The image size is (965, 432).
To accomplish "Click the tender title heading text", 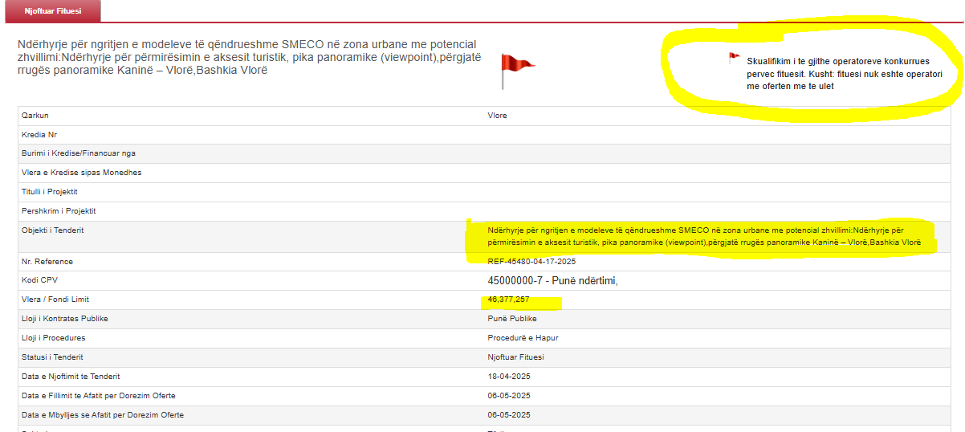I will 247,57.
